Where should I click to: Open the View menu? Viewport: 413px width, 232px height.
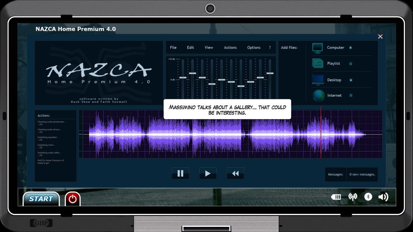tap(209, 47)
